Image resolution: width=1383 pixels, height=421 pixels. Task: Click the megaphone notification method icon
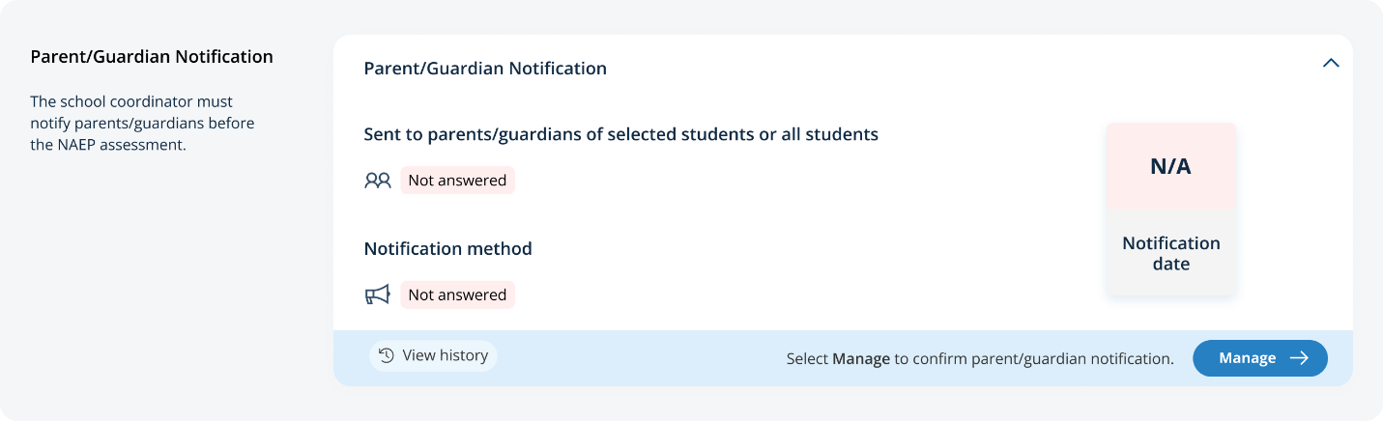coord(377,295)
